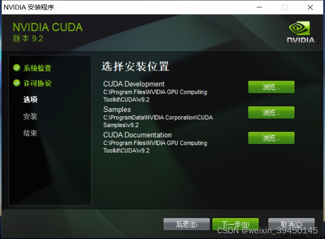Click the green checkmark beside 许可协议
Viewport: 325px width, 239px height.
pos(17,83)
